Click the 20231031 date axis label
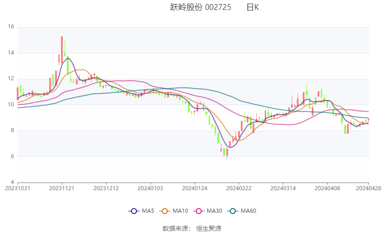 pos(18,188)
